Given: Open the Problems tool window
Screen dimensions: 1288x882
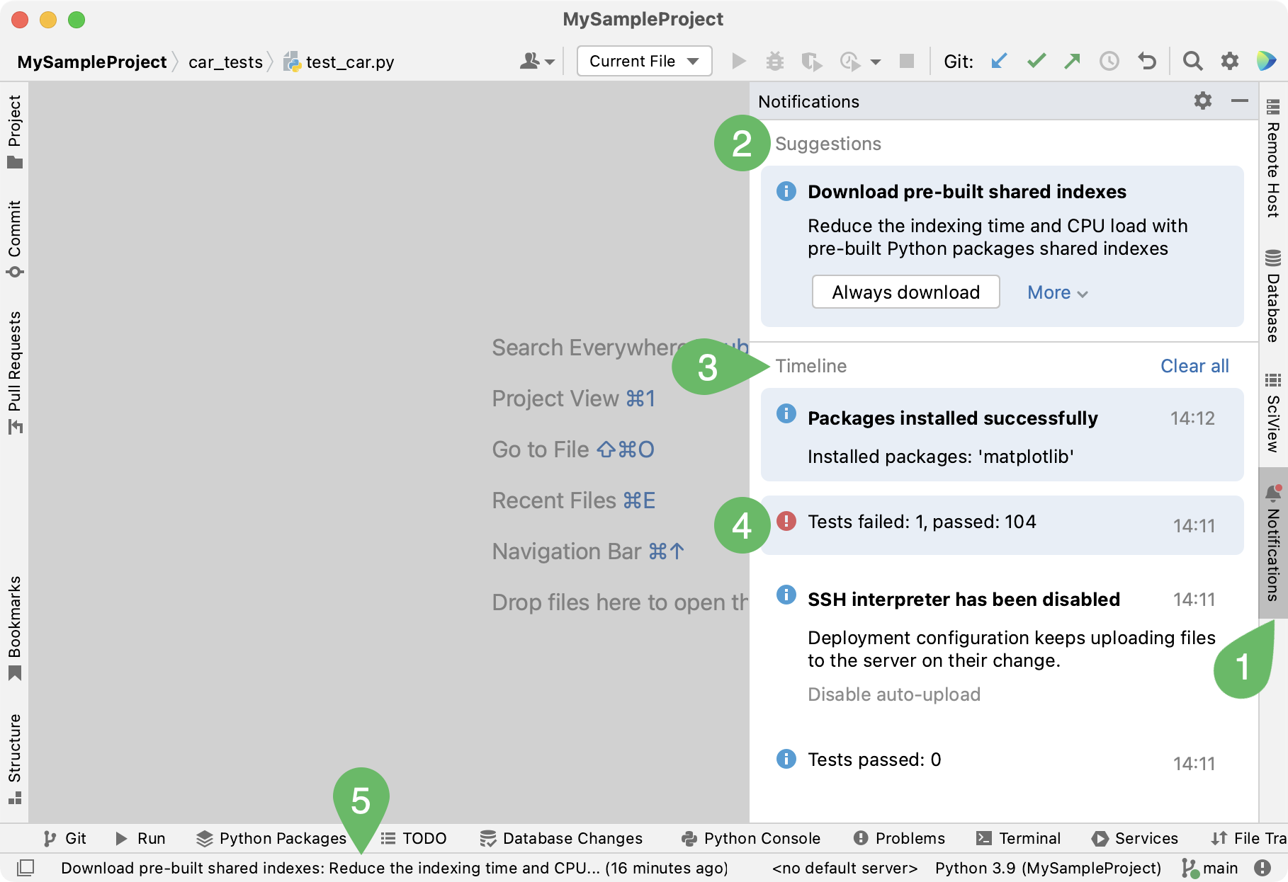Looking at the screenshot, I should pos(898,838).
